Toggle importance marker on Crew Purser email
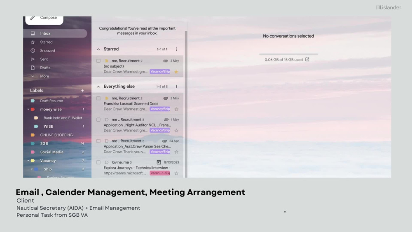 106,141
